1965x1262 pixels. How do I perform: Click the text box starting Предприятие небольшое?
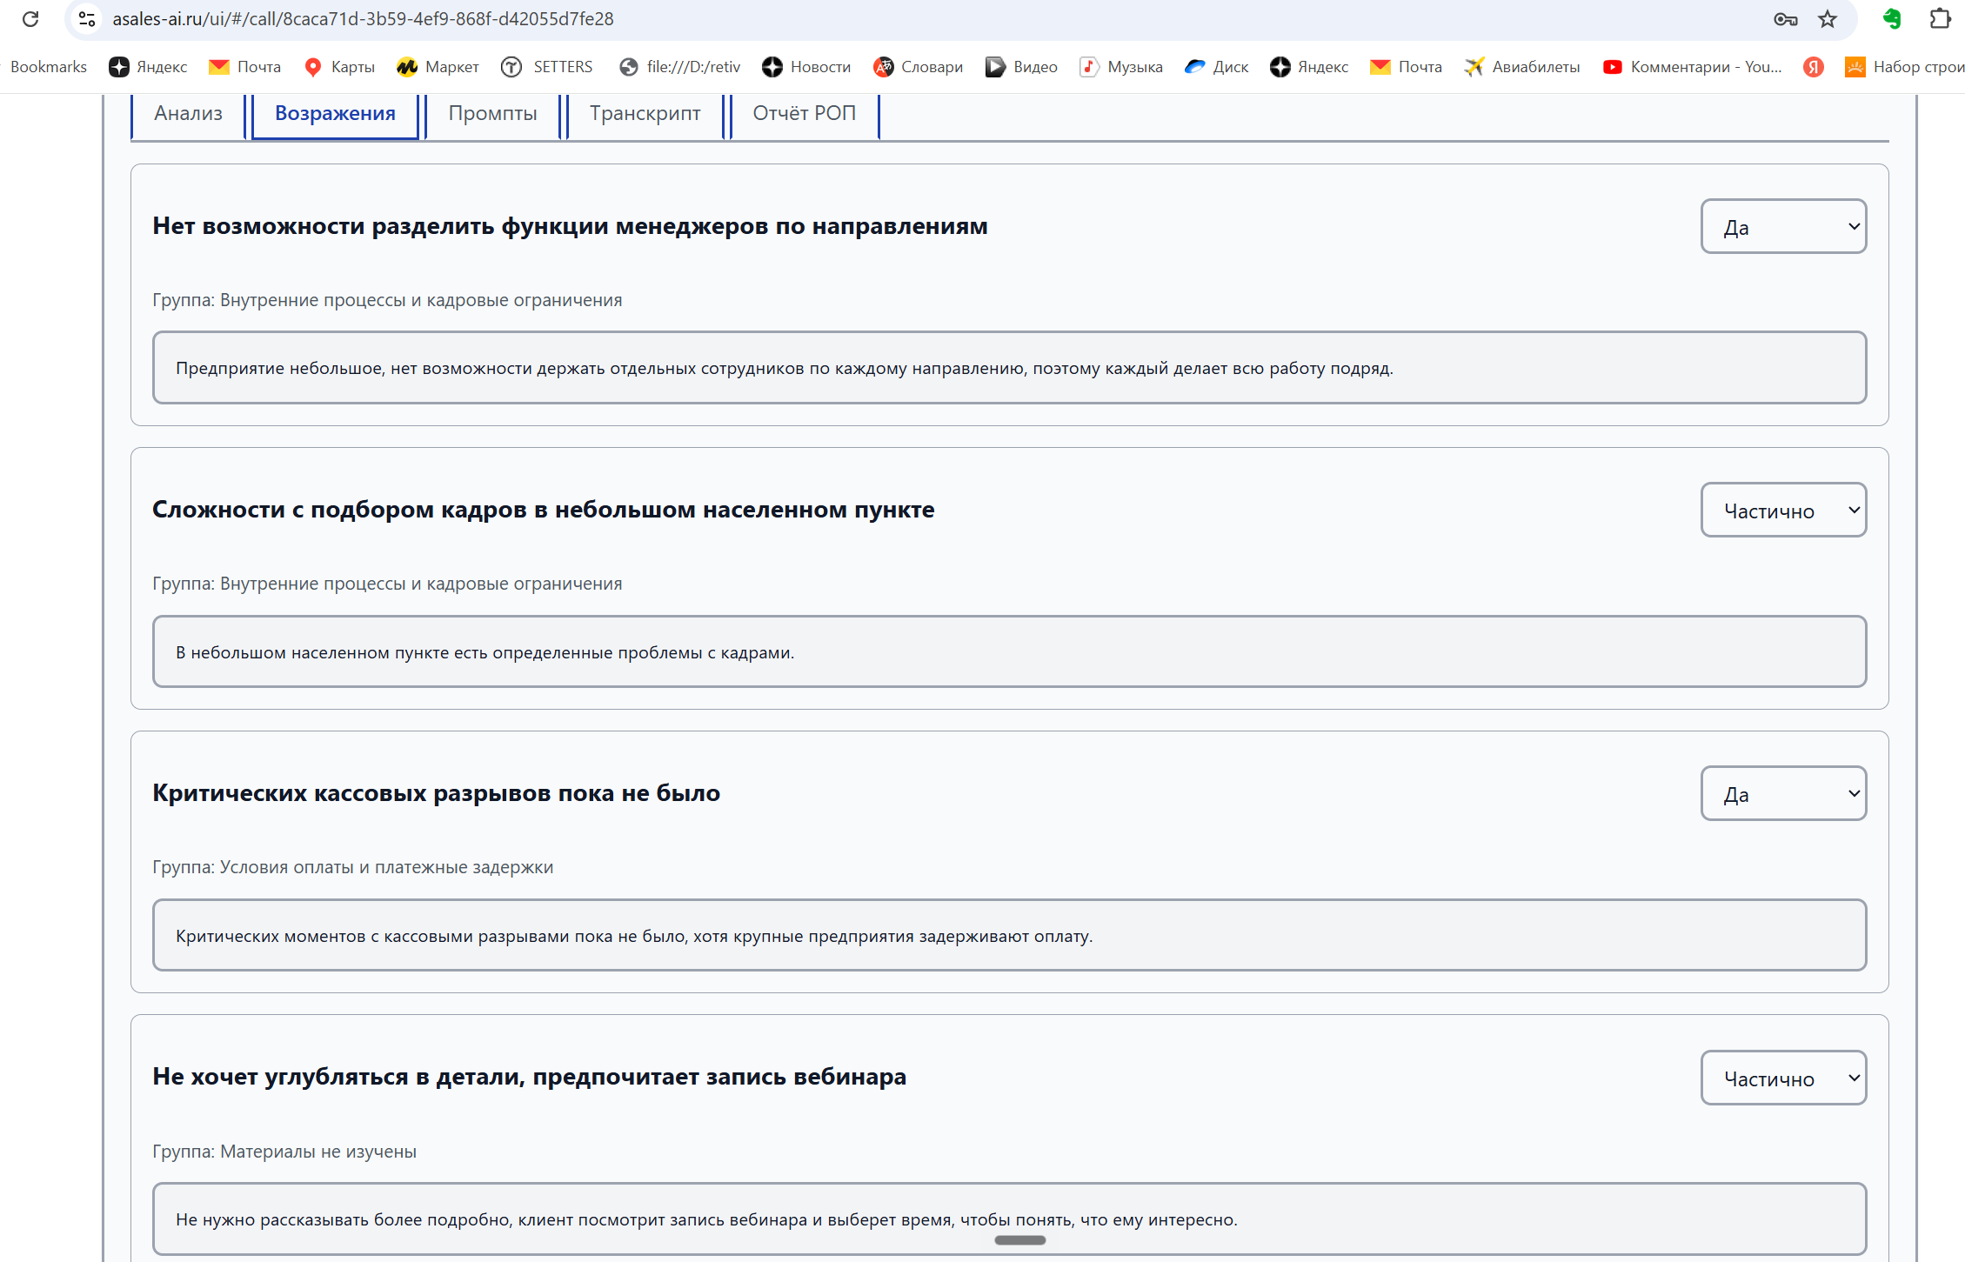coord(1009,368)
